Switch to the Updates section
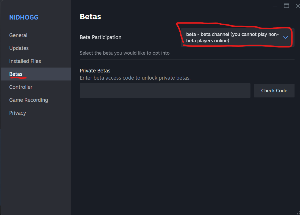300x215 pixels. click(x=19, y=48)
